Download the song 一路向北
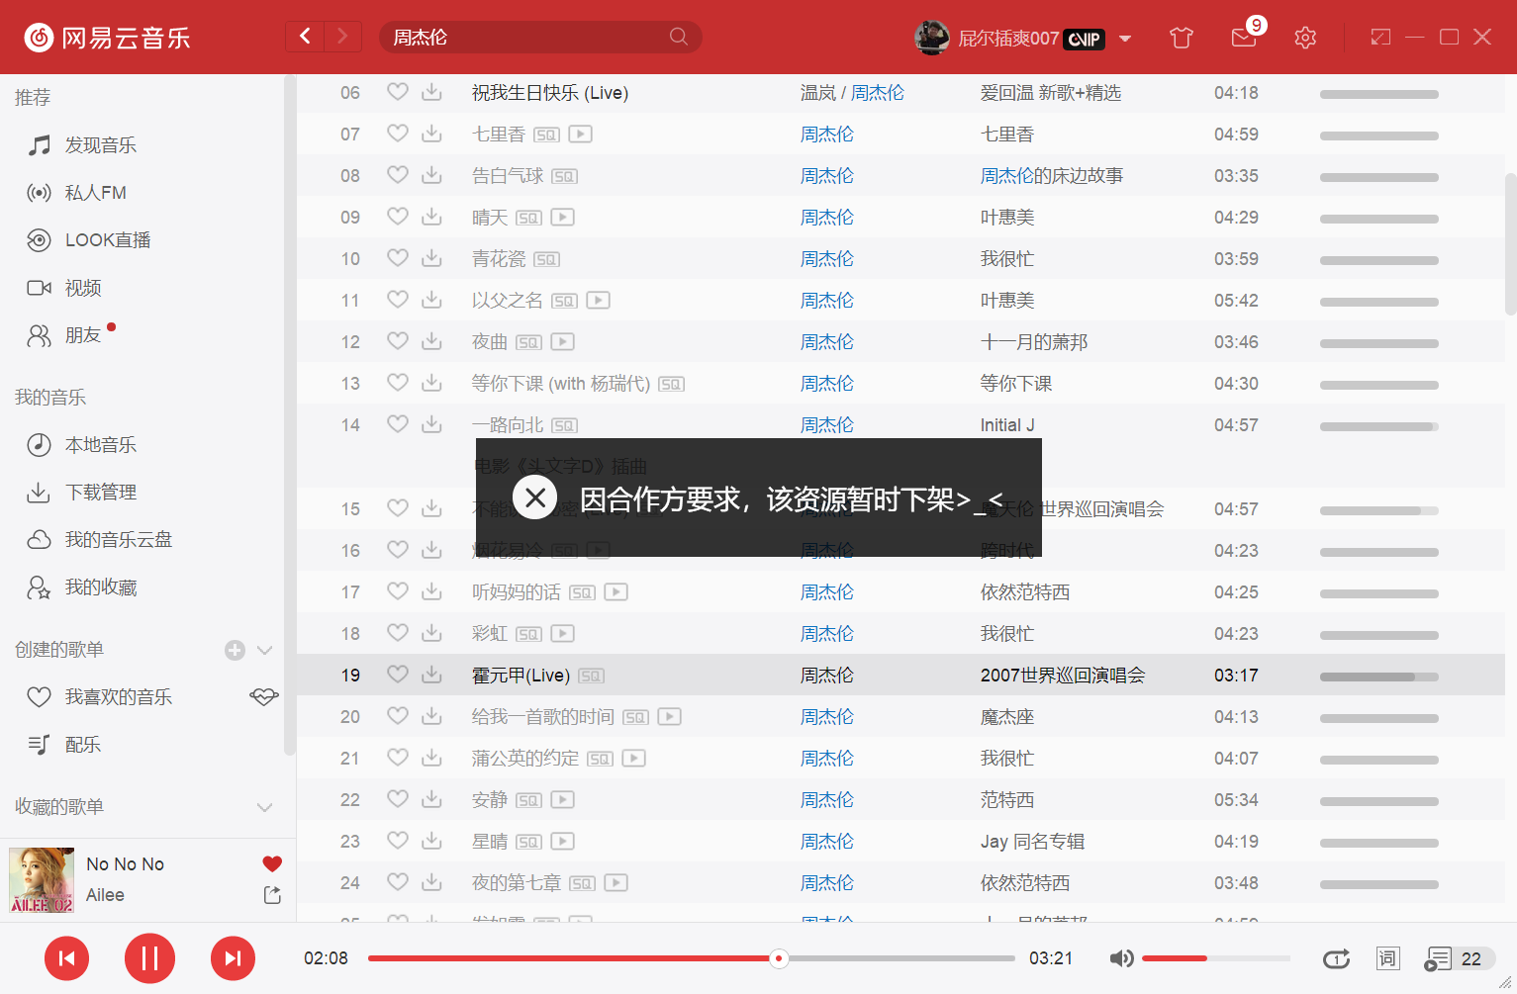 431,424
